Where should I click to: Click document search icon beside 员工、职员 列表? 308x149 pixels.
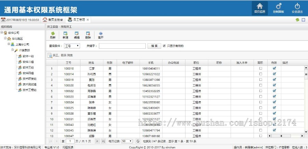pos(50,56)
